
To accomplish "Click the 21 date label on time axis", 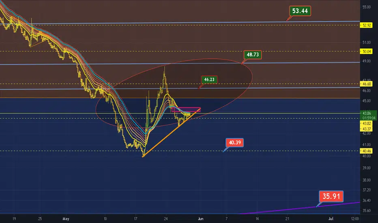I will click(288, 219).
